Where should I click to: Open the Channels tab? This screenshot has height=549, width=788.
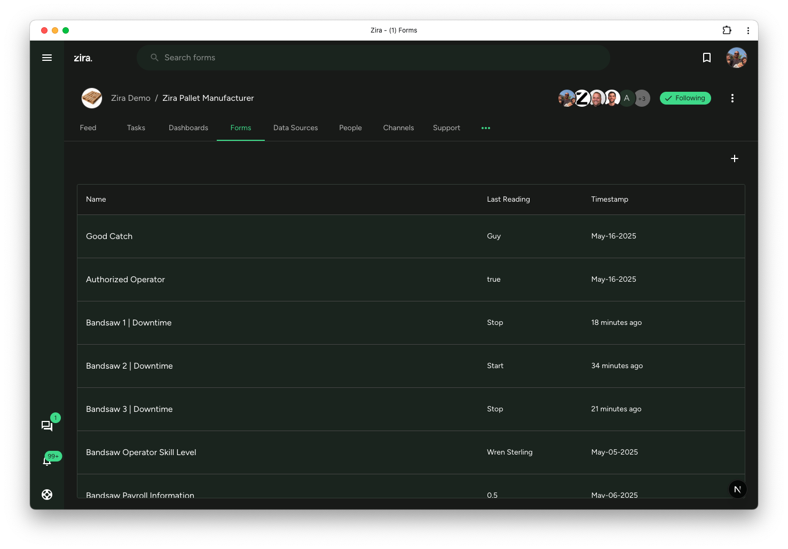[398, 128]
